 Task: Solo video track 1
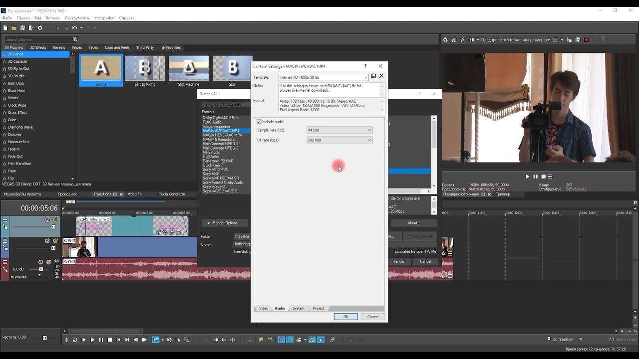coord(55,219)
